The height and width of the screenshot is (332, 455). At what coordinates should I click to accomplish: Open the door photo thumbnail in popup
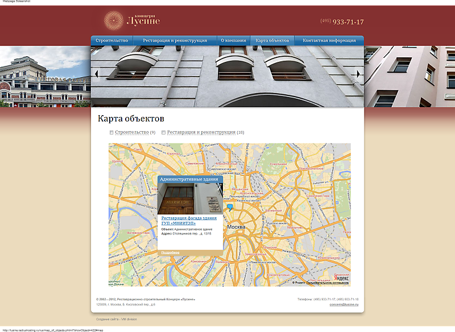(190, 199)
